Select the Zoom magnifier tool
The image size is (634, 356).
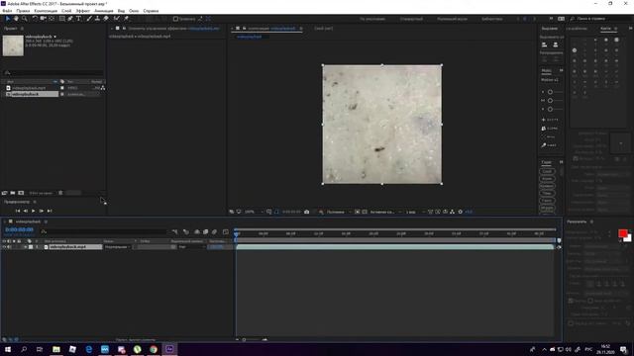[x=25, y=19]
